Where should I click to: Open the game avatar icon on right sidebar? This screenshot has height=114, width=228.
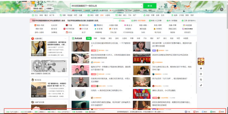[201, 61]
